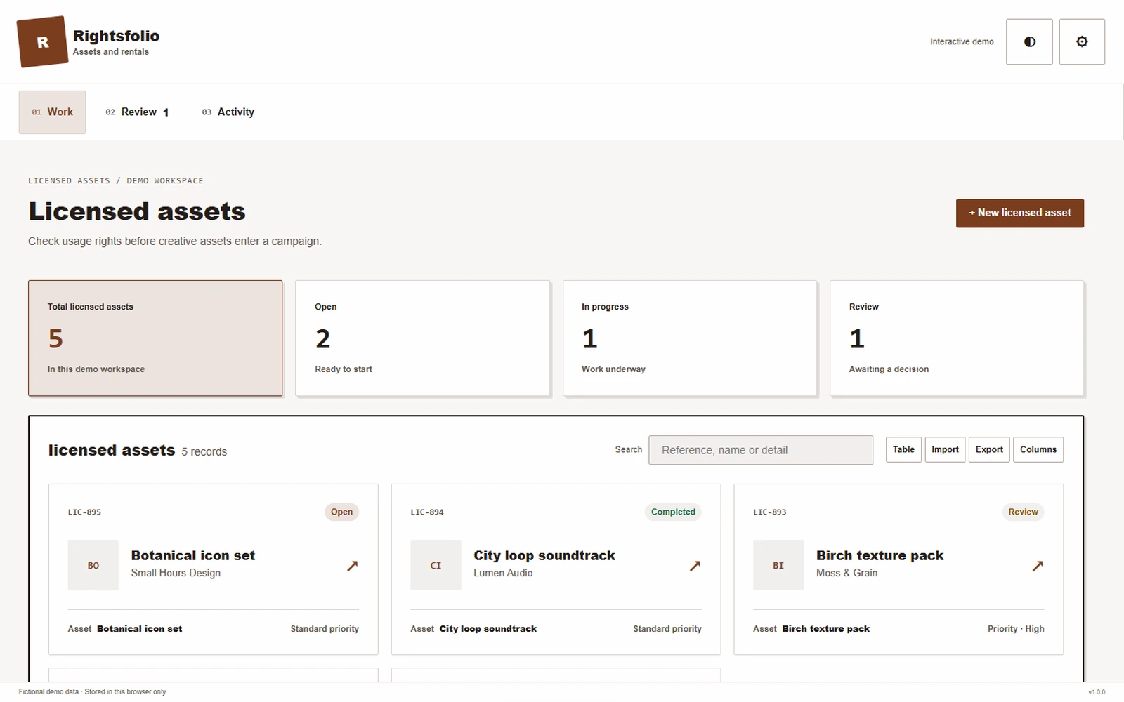
Task: Click the Moss & Grain vendor text
Action: [847, 573]
